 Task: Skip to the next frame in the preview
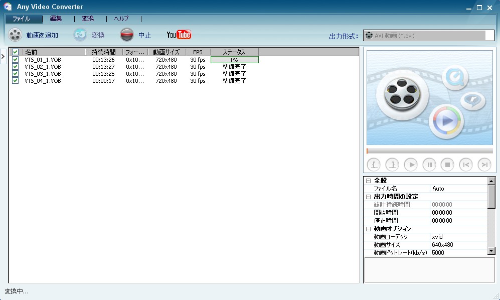tap(484, 165)
